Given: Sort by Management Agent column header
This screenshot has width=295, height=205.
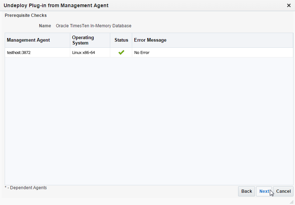Looking at the screenshot, I should tap(28, 40).
